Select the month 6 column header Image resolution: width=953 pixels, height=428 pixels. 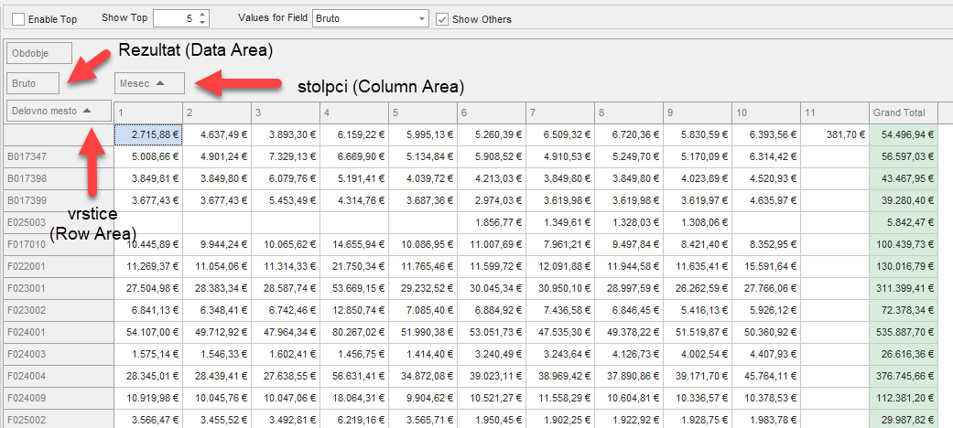click(491, 112)
